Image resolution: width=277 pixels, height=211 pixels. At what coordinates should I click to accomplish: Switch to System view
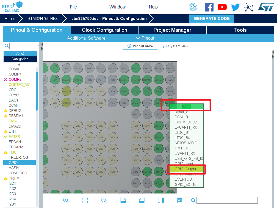[176, 46]
